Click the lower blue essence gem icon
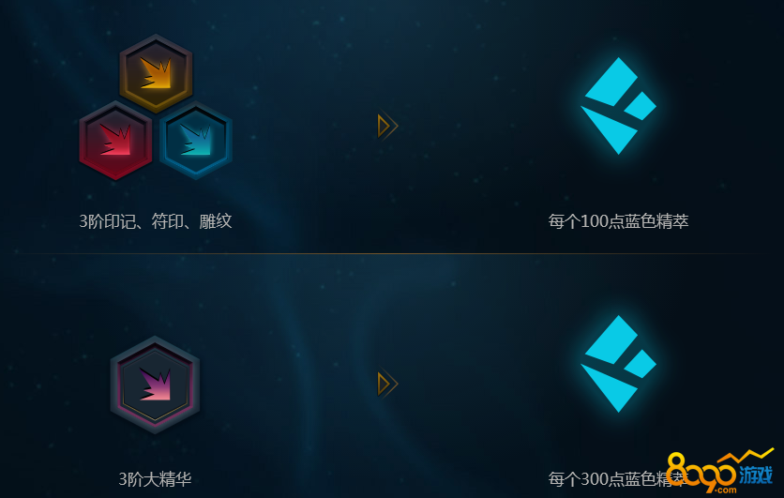784x498 pixels. [619, 364]
